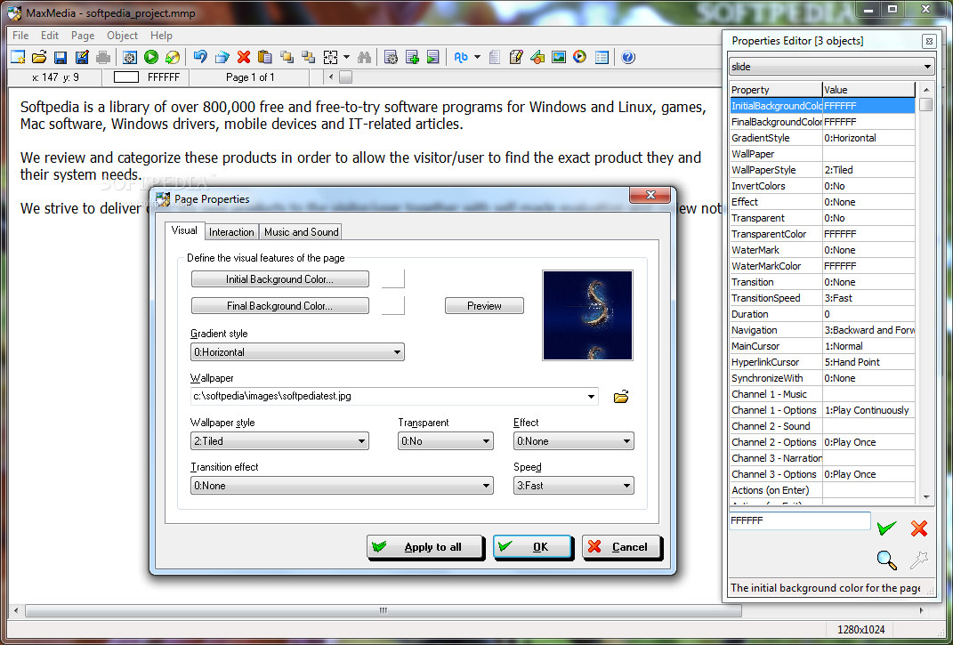Open page properties gear-page icon
The width and height of the screenshot is (953, 645).
[391, 57]
